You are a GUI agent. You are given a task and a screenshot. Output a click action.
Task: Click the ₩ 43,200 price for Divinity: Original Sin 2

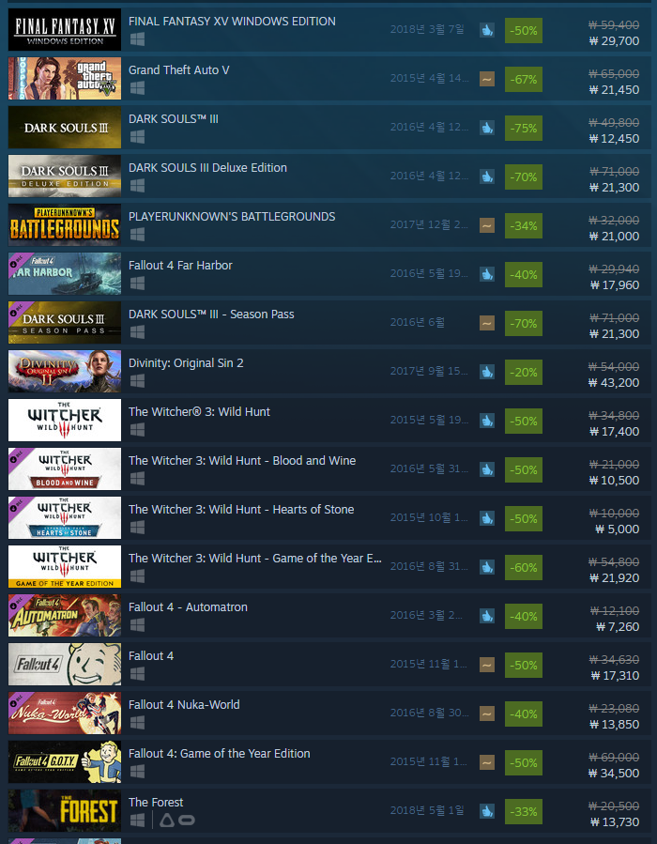pos(614,383)
